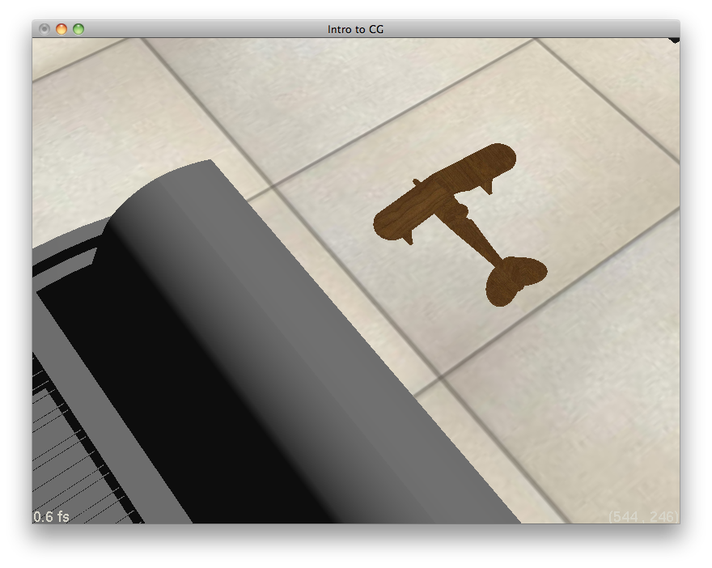This screenshot has width=712, height=568.
Task: Close the Intro to CG window
Action: coord(44,29)
